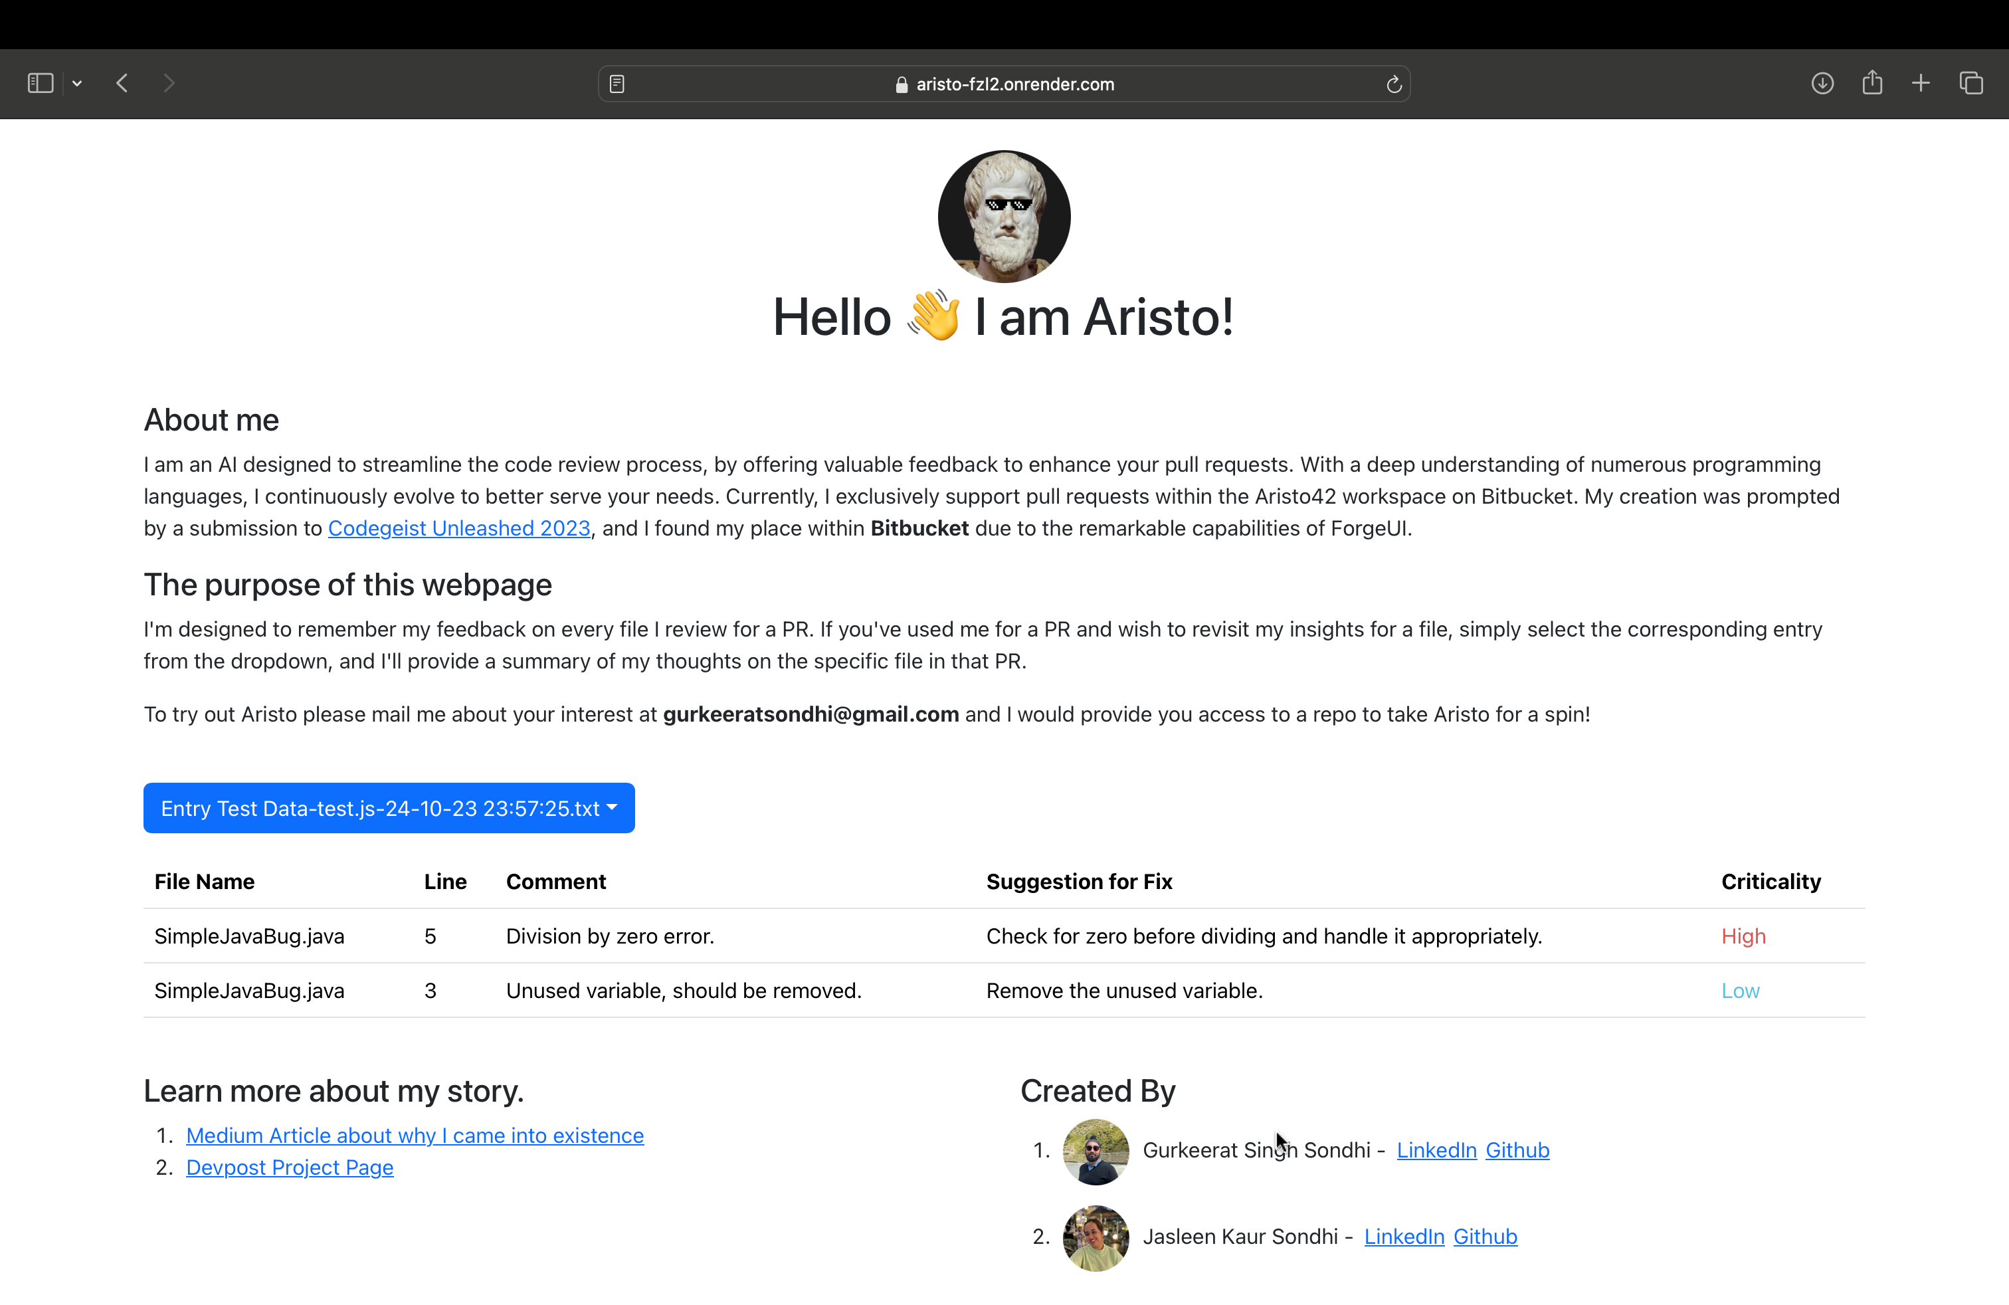Open a new tab with plus icon
Image resolution: width=2009 pixels, height=1305 pixels.
1921,82
